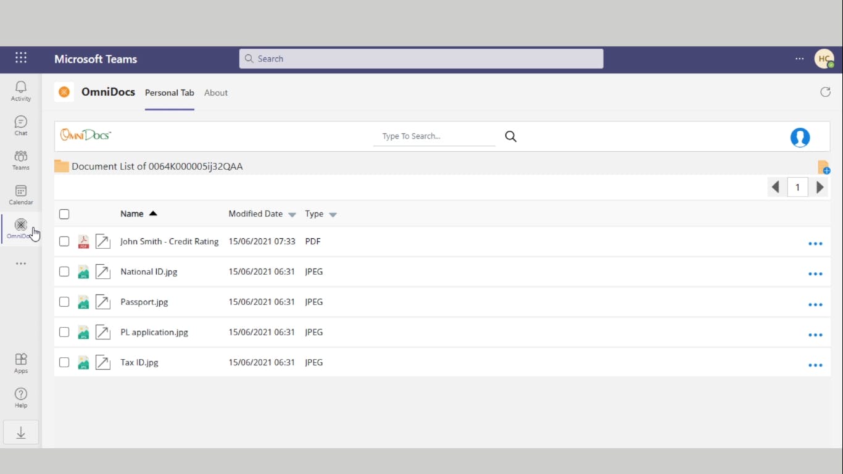
Task: Switch to the Personal Tab
Action: coord(170,93)
